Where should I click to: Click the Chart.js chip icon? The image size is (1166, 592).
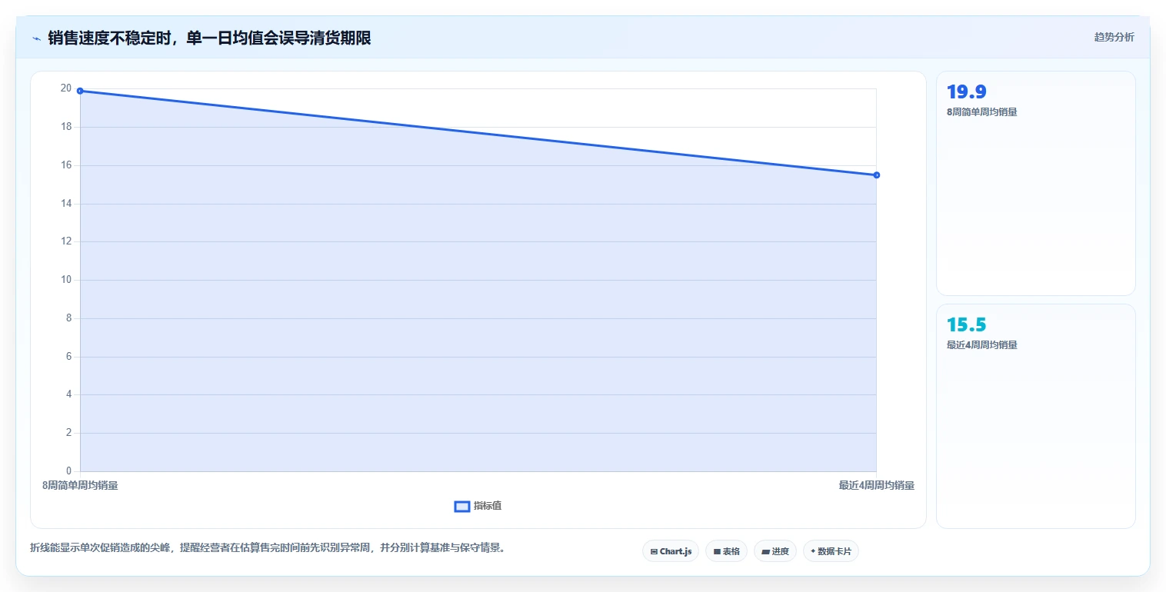click(654, 552)
